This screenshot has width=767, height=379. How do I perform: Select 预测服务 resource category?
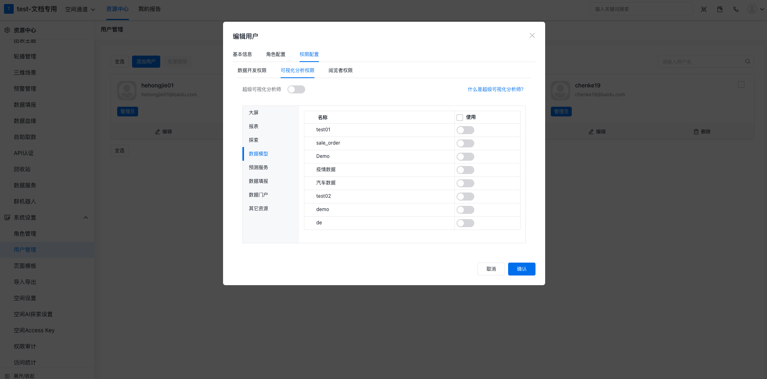click(x=271, y=168)
